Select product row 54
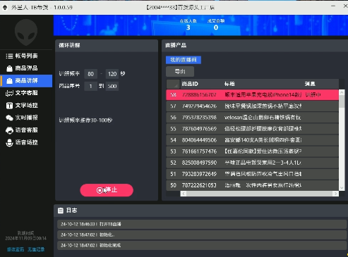 pyautogui.click(x=252, y=140)
